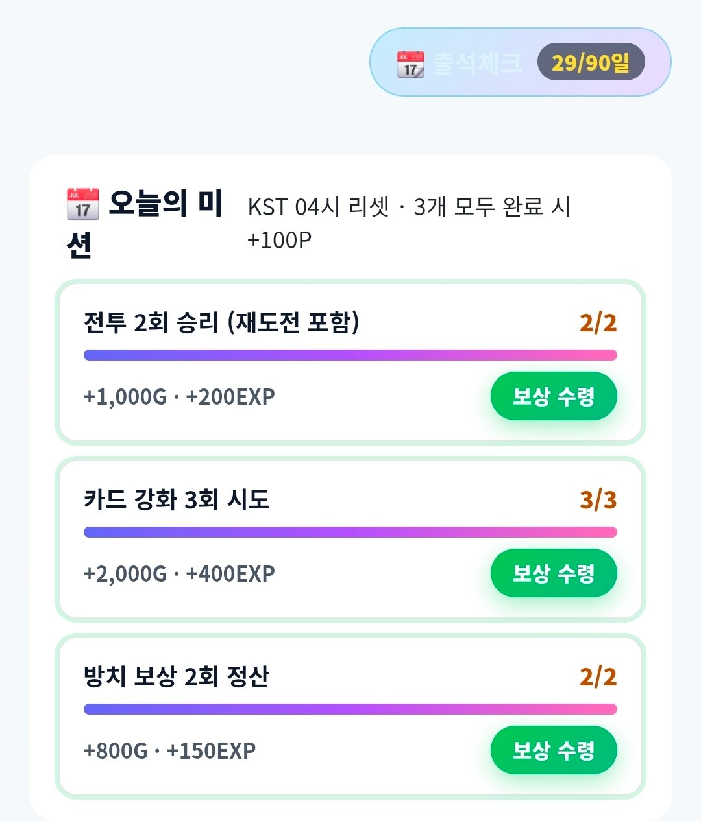Select the 전투 2회 승리 (재도전 포함) title
The width and height of the screenshot is (701, 821).
point(221,322)
